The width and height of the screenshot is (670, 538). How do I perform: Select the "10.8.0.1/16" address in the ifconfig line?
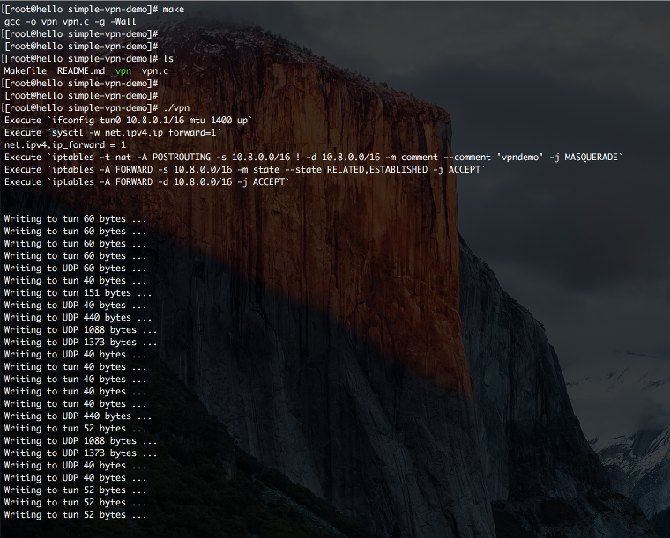coord(155,121)
